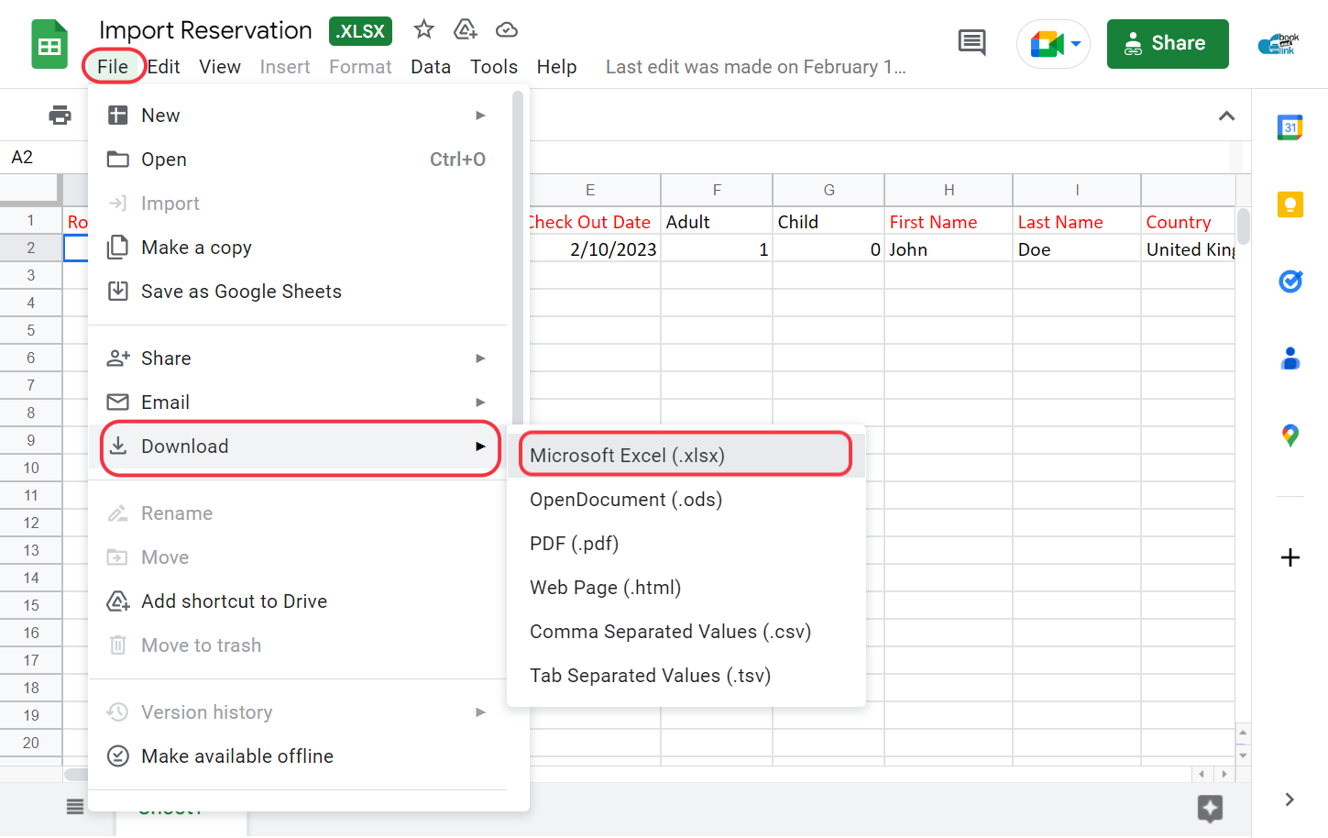Expand the New submenu
Image resolution: width=1328 pixels, height=838 pixels.
[298, 116]
